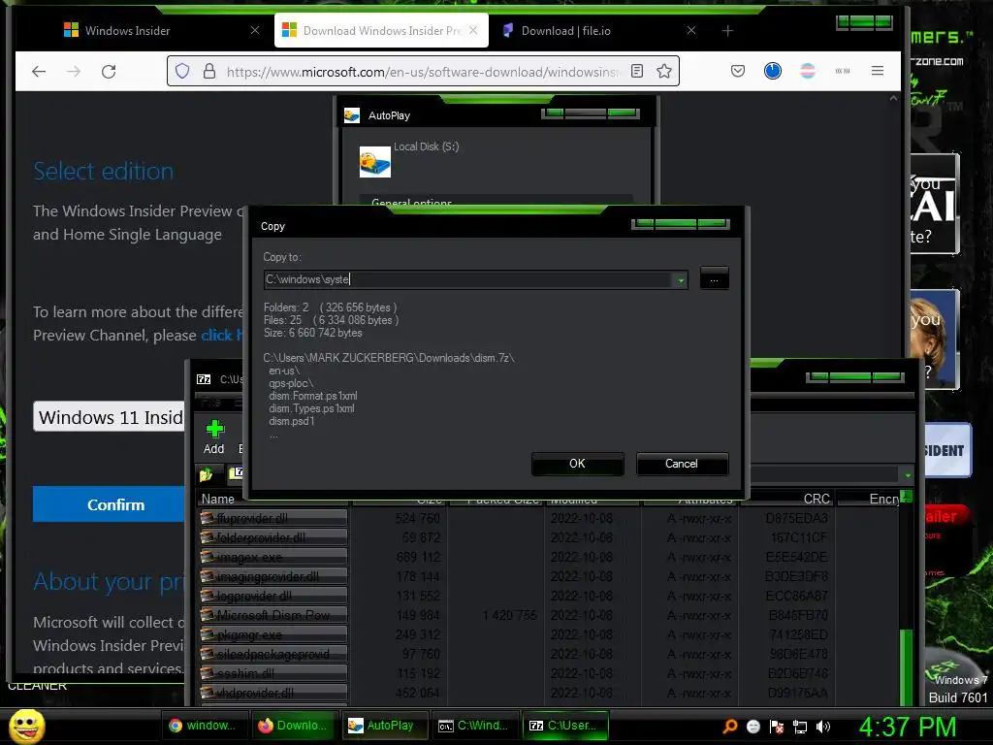
Task: Go back in Firefox
Action: click(39, 72)
